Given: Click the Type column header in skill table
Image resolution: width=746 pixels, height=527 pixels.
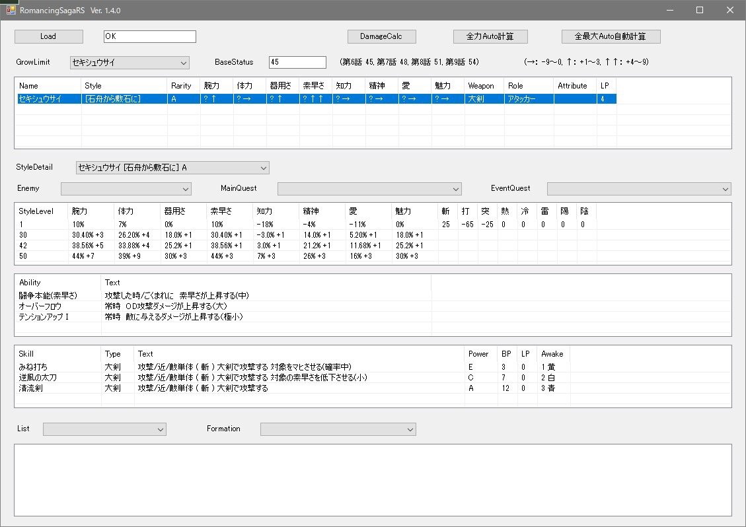Looking at the screenshot, I should [x=117, y=353].
